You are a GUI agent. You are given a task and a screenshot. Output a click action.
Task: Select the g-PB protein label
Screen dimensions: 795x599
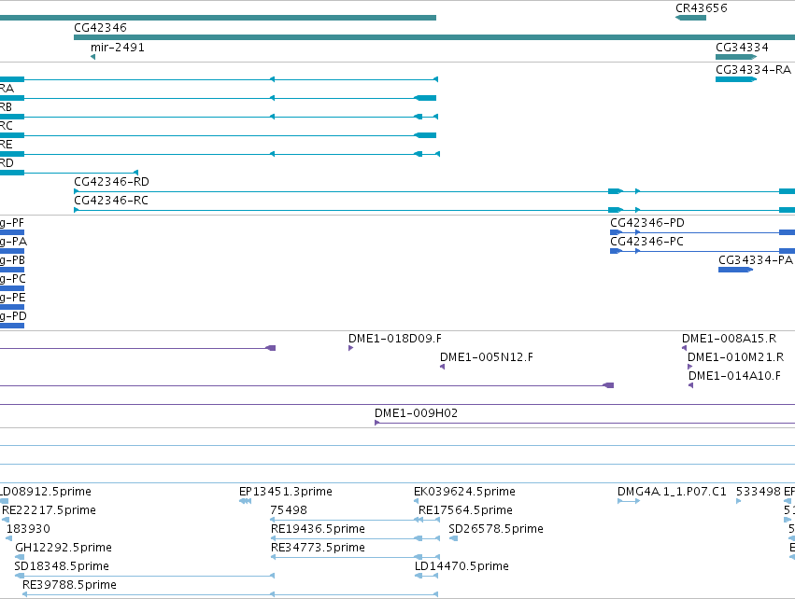coord(12,259)
